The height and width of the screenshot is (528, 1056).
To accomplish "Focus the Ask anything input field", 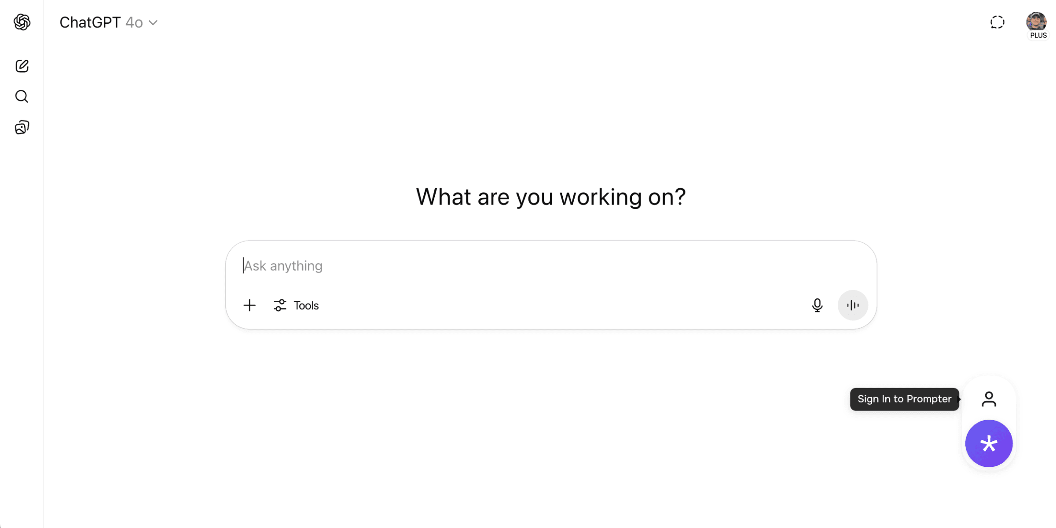I will 551,266.
